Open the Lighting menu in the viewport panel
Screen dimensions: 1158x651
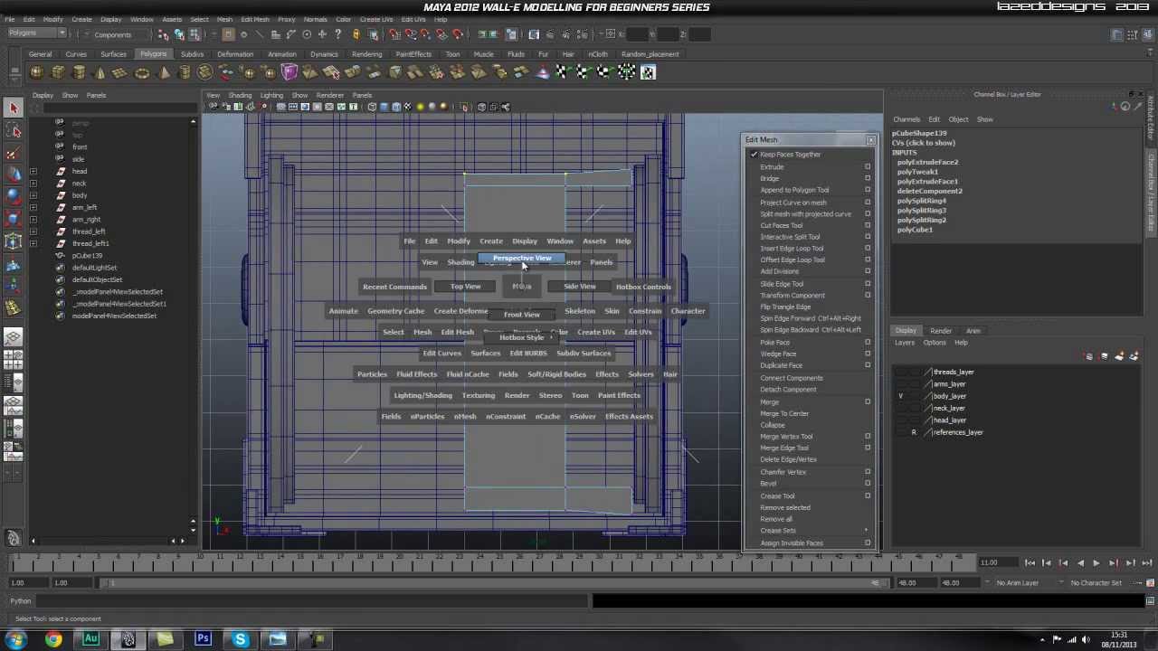tap(271, 95)
